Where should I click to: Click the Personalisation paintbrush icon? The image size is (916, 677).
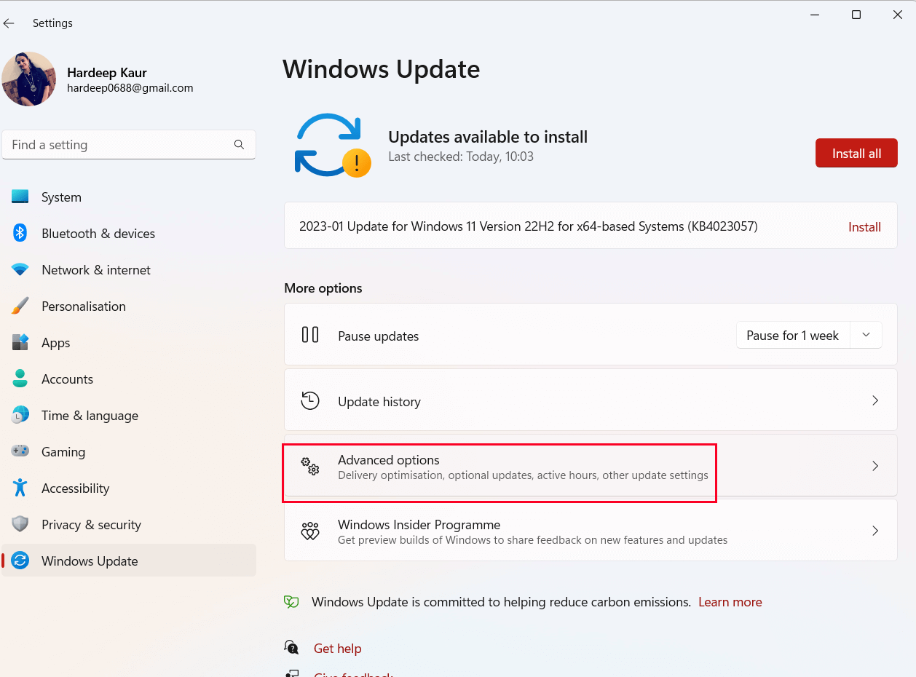tap(20, 306)
